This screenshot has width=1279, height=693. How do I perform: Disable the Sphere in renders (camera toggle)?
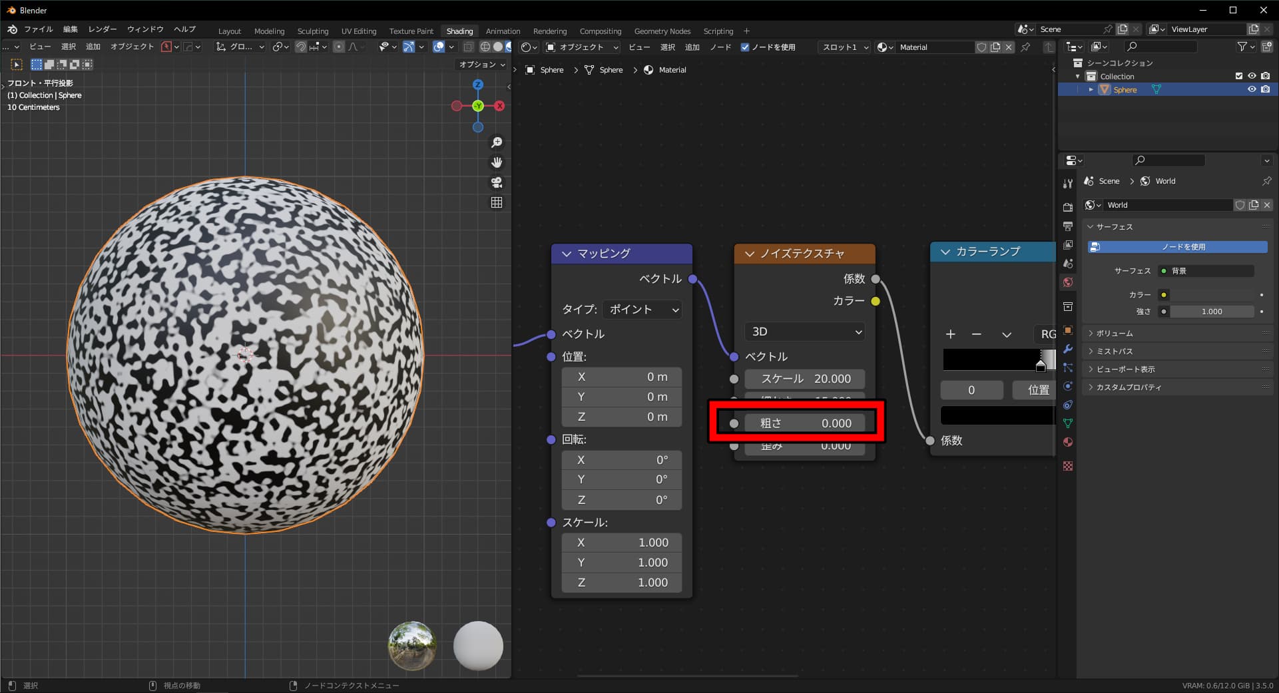tap(1266, 89)
